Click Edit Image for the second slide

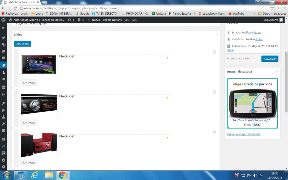tap(29, 122)
